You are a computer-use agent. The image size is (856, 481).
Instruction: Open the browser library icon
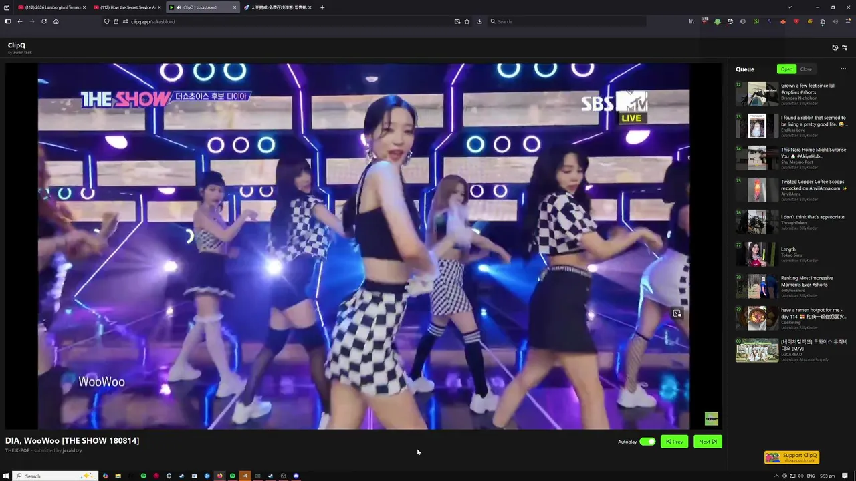coord(691,21)
